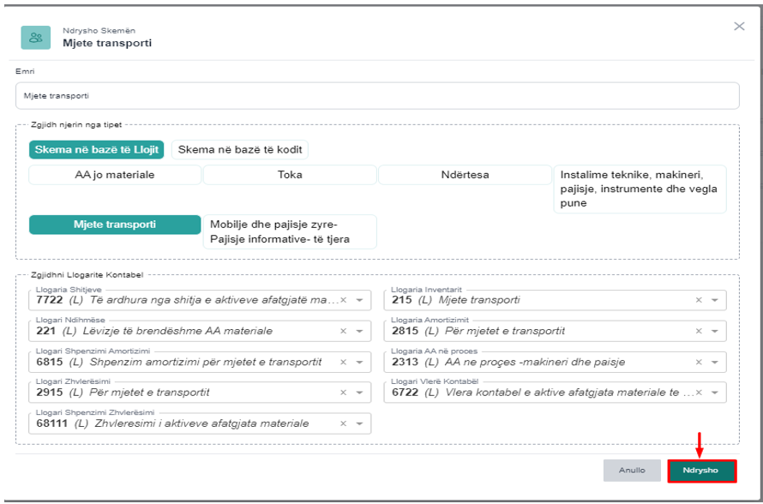The height and width of the screenshot is (504, 763).
Task: Clear the Llogari Shpenzimi Amortizimi 6815 value
Action: 343,363
